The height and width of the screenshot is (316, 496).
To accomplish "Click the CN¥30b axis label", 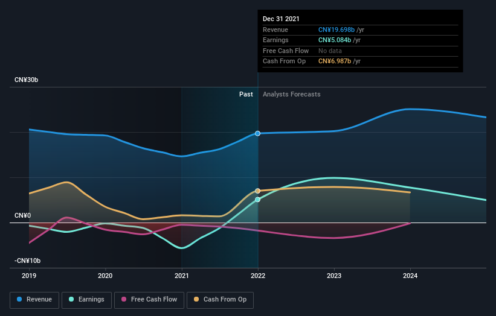I will point(26,80).
